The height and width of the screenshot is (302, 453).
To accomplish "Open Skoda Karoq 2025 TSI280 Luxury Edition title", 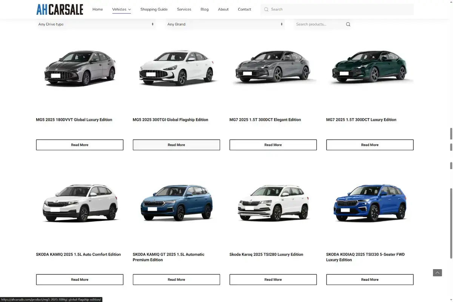I will coord(266,254).
